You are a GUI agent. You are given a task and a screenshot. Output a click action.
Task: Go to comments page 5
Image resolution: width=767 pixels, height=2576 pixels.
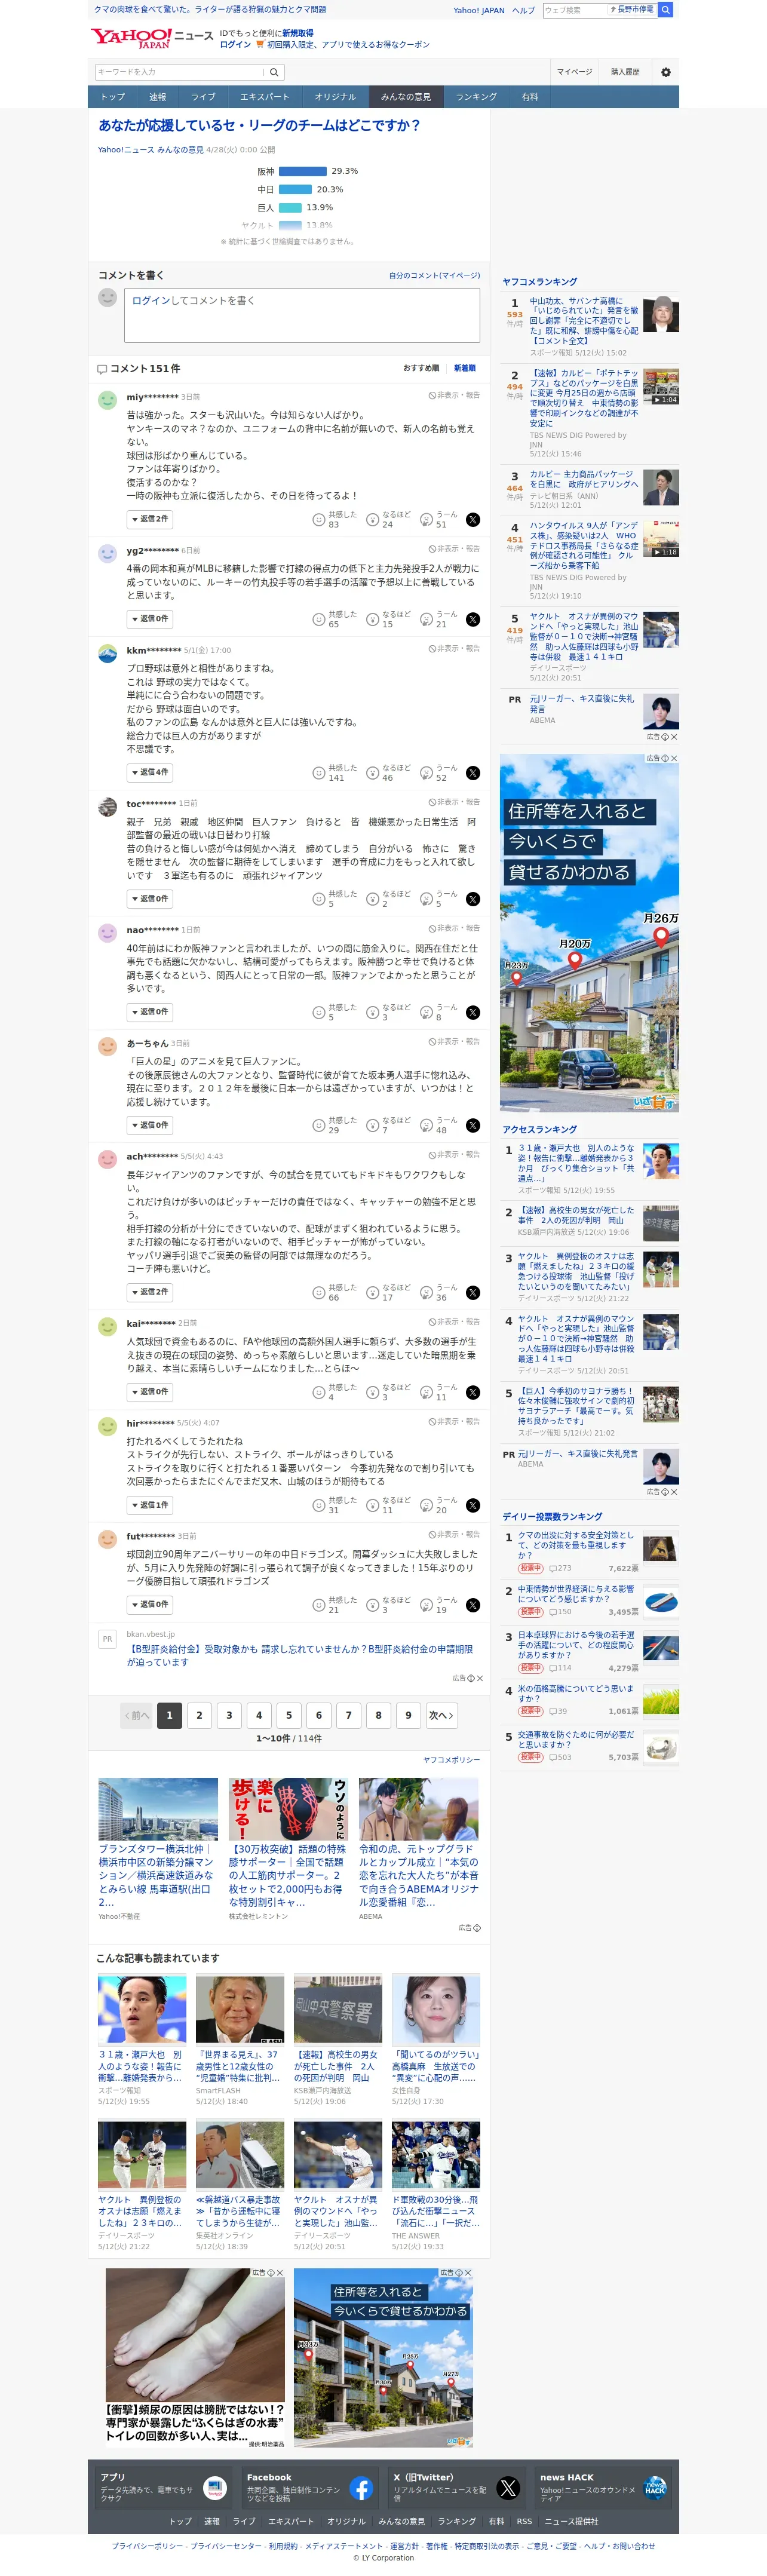click(x=289, y=1715)
